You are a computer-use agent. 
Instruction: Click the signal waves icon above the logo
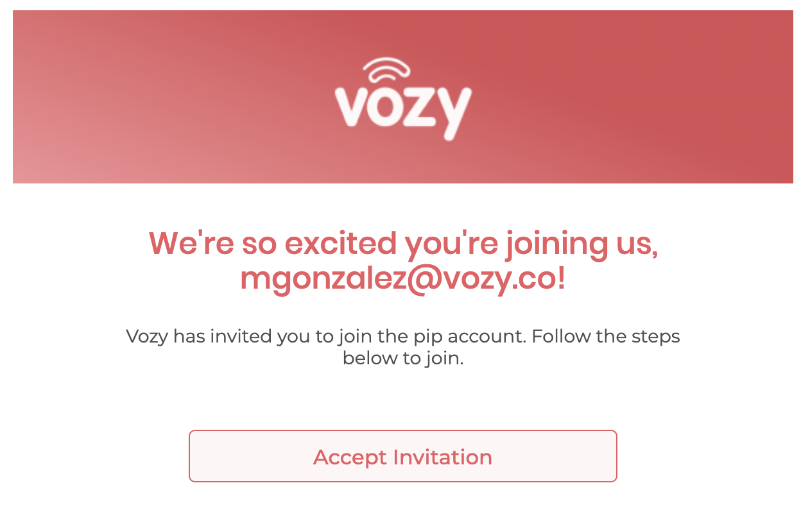tap(387, 69)
